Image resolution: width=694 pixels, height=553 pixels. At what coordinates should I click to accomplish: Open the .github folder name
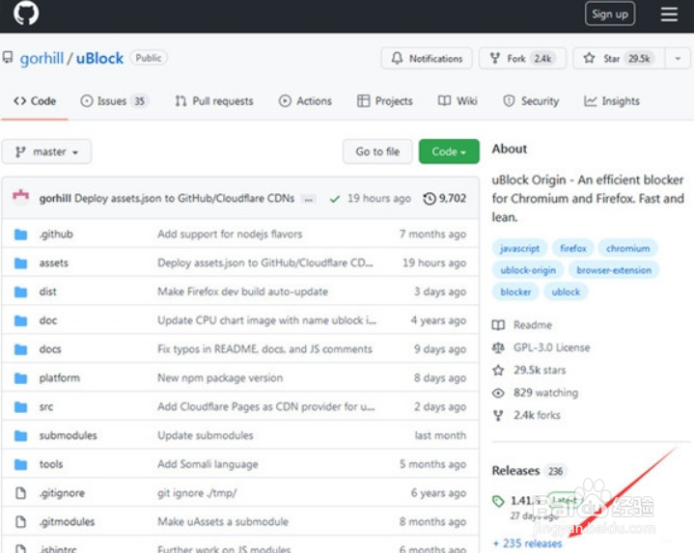tap(56, 234)
